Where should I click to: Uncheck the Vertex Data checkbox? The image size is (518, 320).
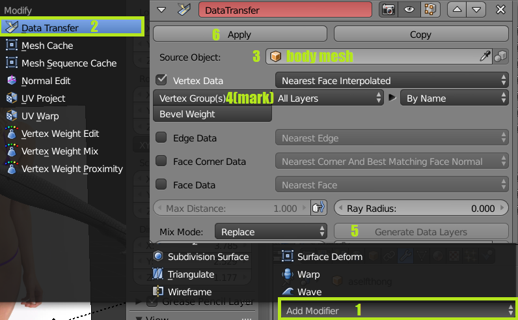(161, 80)
